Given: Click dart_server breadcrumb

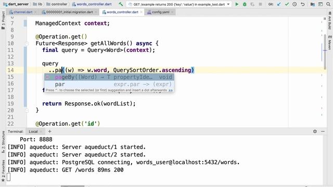Looking at the screenshot, I should pyautogui.click(x=16, y=4).
